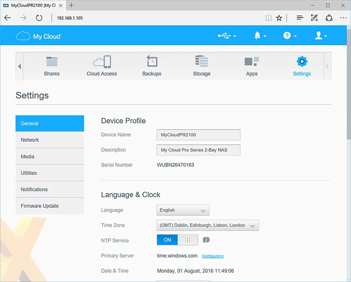This screenshot has width=351, height=282.
Task: Select the General settings tab
Action: [x=50, y=123]
